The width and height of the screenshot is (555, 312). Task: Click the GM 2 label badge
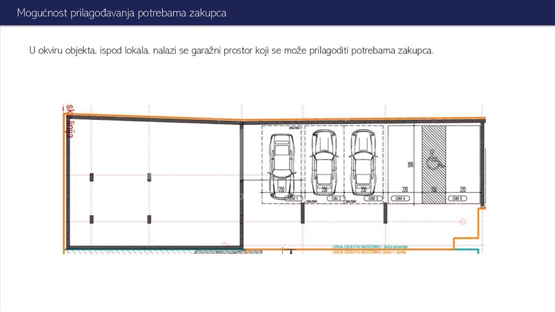point(336,198)
